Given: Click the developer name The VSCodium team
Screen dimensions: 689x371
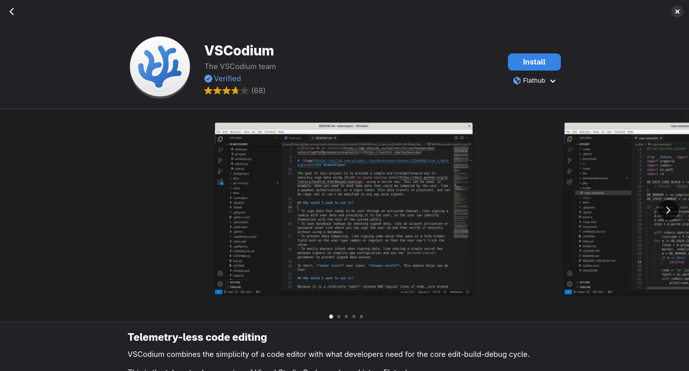Looking at the screenshot, I should point(240,67).
